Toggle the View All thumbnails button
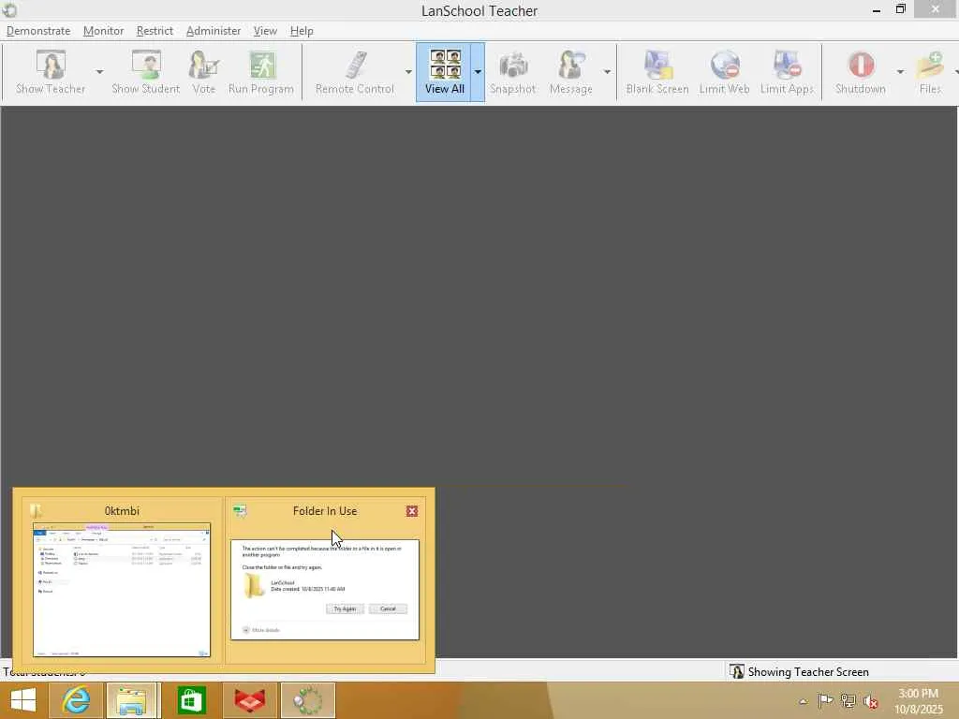Screen dimensions: 959x719 [445, 72]
